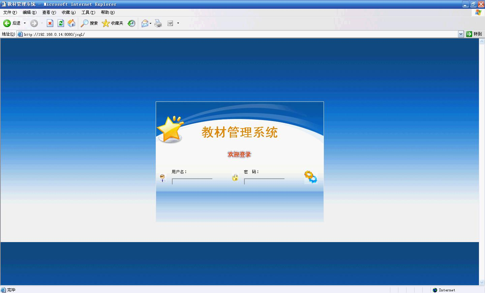485x293 pixels.
Task: Open the Favorites (收藏夹) panel
Action: click(x=113, y=23)
